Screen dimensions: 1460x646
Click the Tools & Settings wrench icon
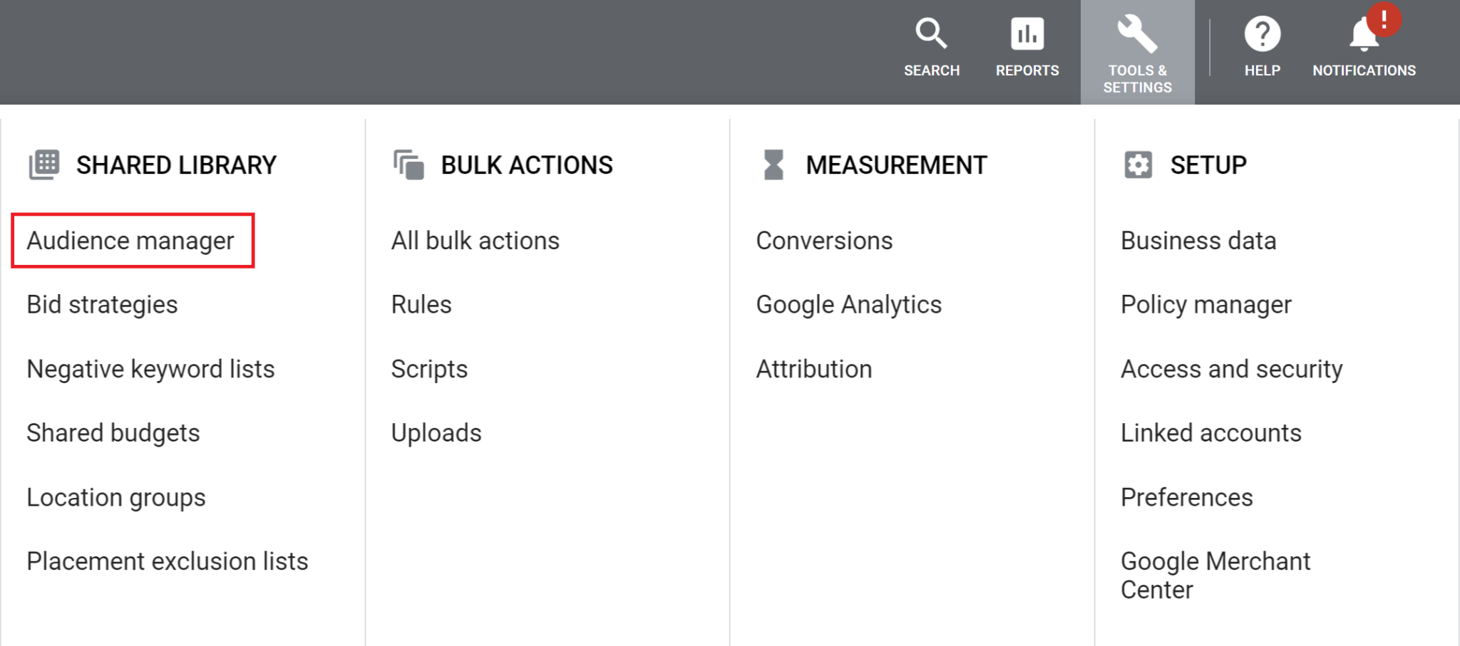click(x=1138, y=33)
